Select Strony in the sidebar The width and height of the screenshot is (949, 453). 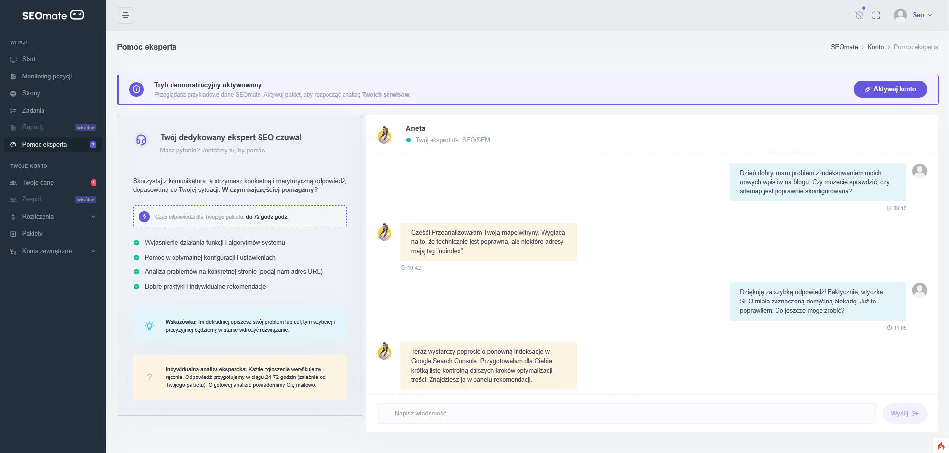point(31,93)
